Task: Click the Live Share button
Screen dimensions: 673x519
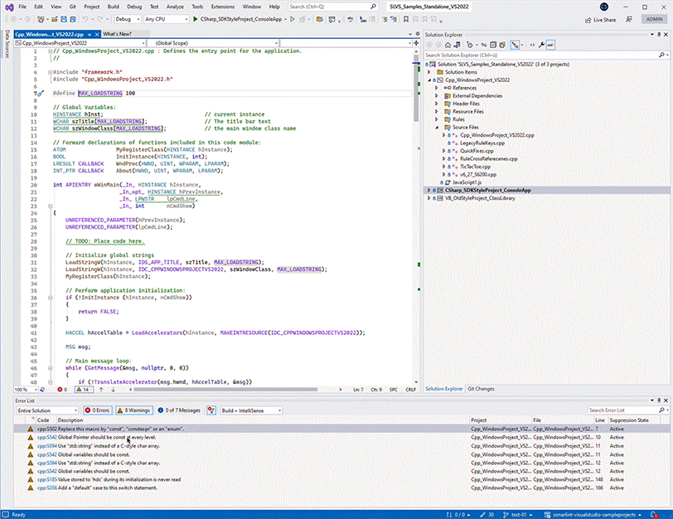Action: 603,18
